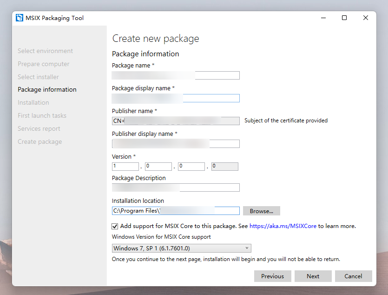Open the aka.ms/MSIXCore link
Image resolution: width=388 pixels, height=295 pixels.
pos(283,226)
